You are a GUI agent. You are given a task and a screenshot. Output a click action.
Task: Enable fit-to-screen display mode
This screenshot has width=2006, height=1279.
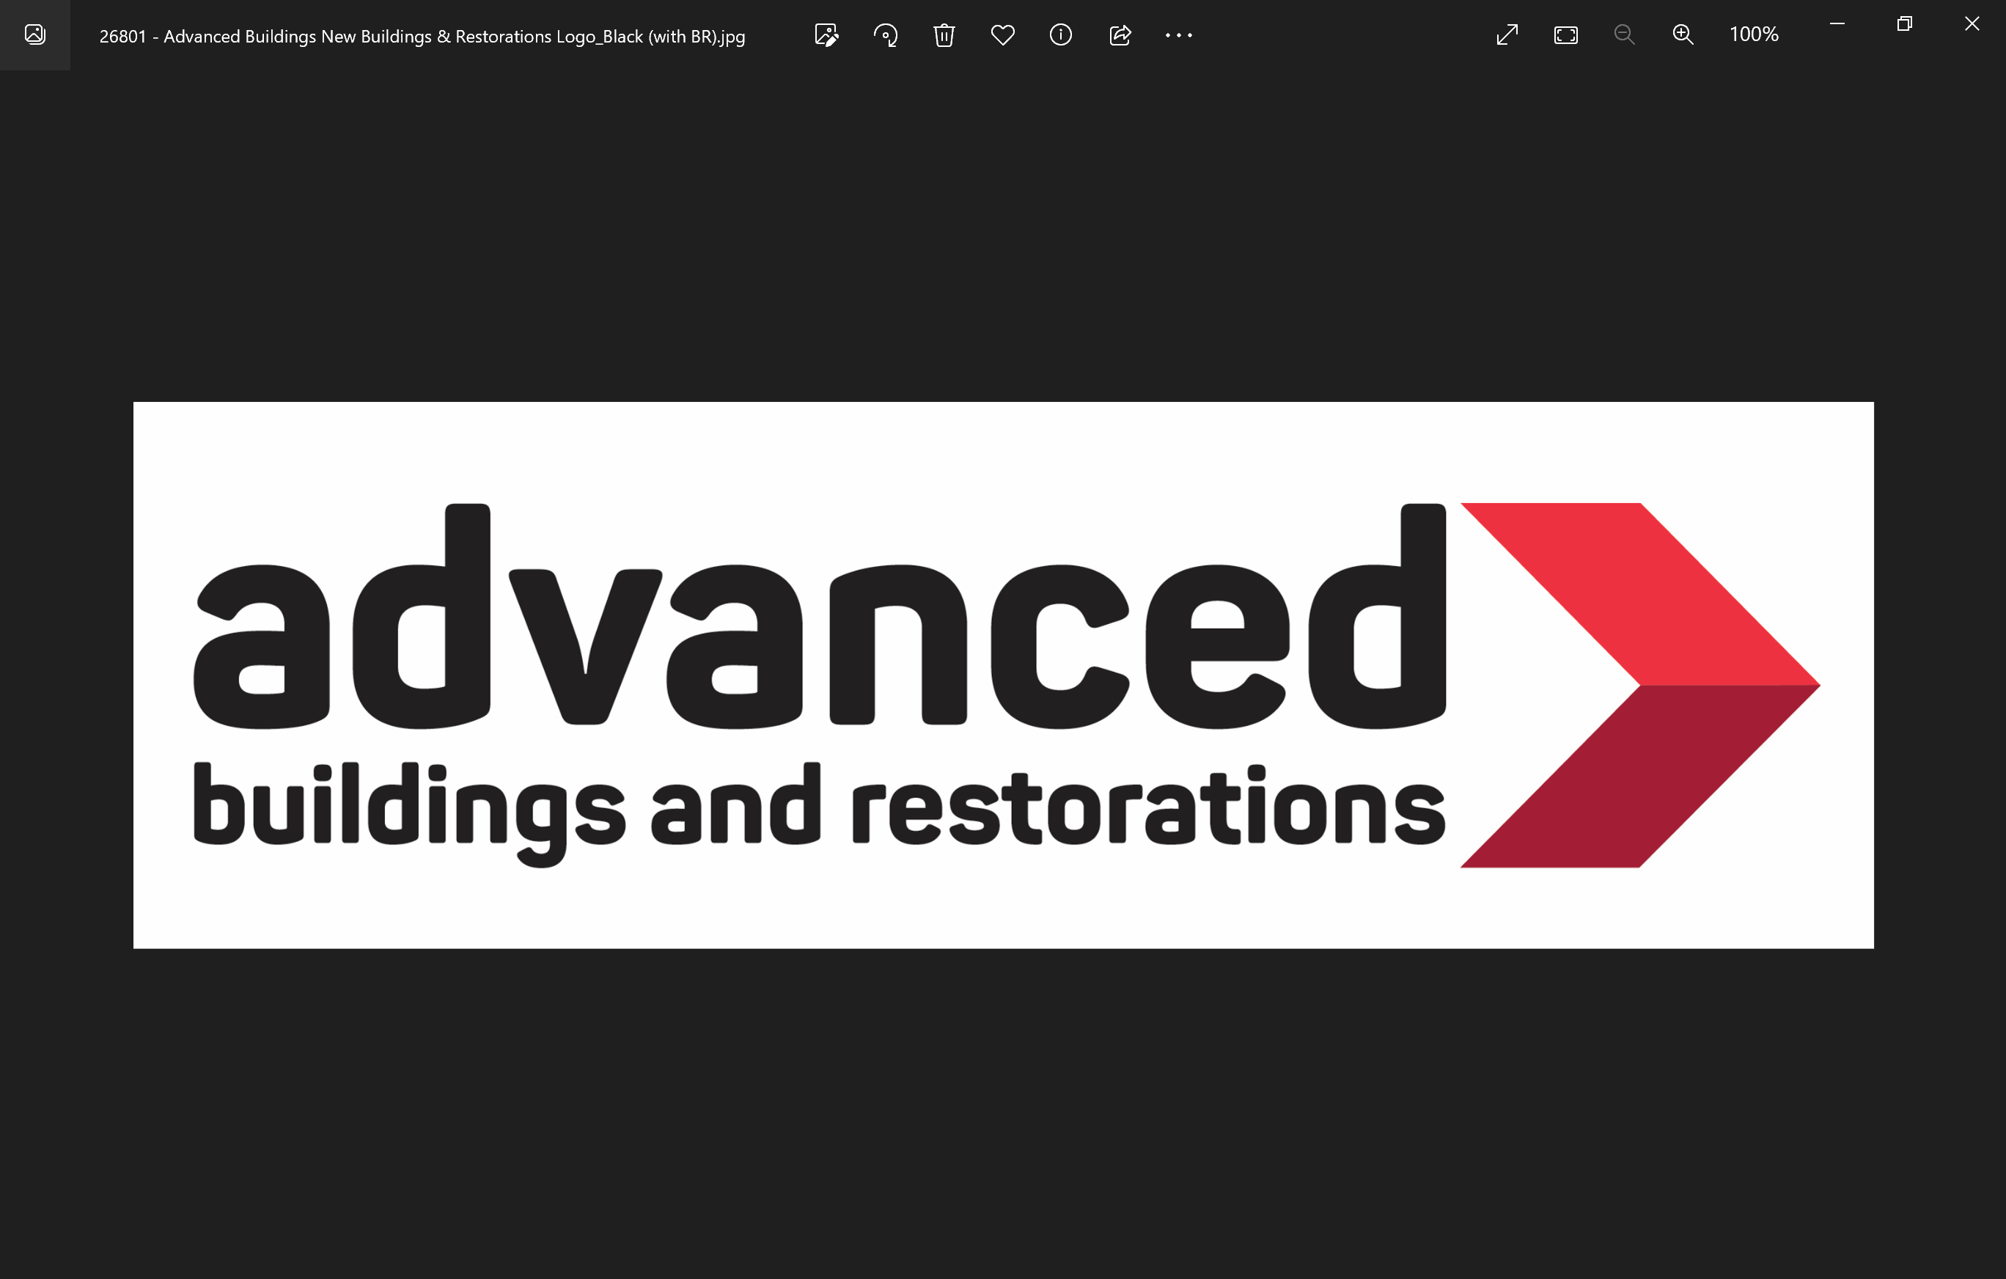point(1565,35)
